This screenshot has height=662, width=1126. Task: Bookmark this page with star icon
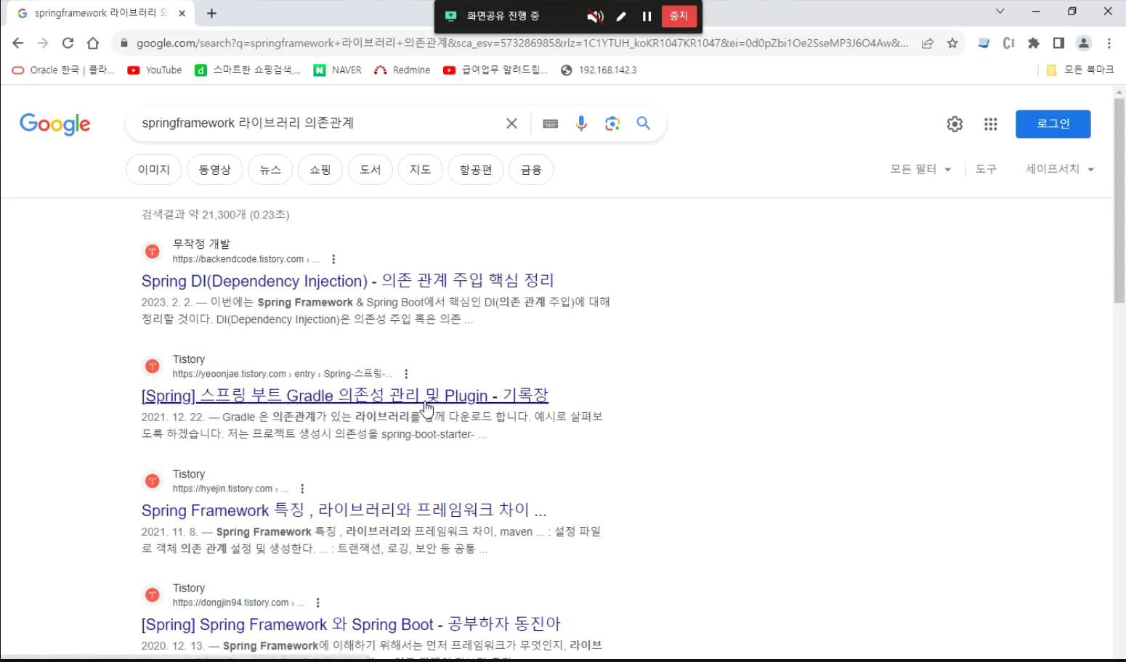(952, 44)
